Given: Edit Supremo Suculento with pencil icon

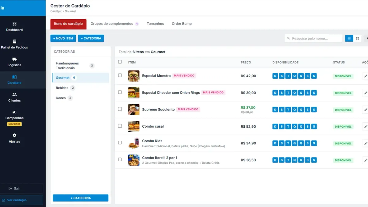Looking at the screenshot, I should point(365,109).
